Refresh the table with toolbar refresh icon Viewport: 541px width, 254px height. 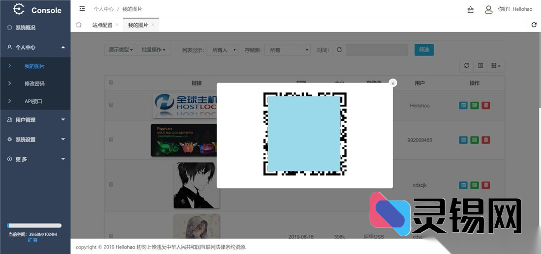pos(466,65)
